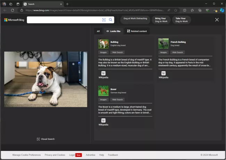Click Visual Search below the dog image
The height and width of the screenshot is (160, 226).
(46, 139)
